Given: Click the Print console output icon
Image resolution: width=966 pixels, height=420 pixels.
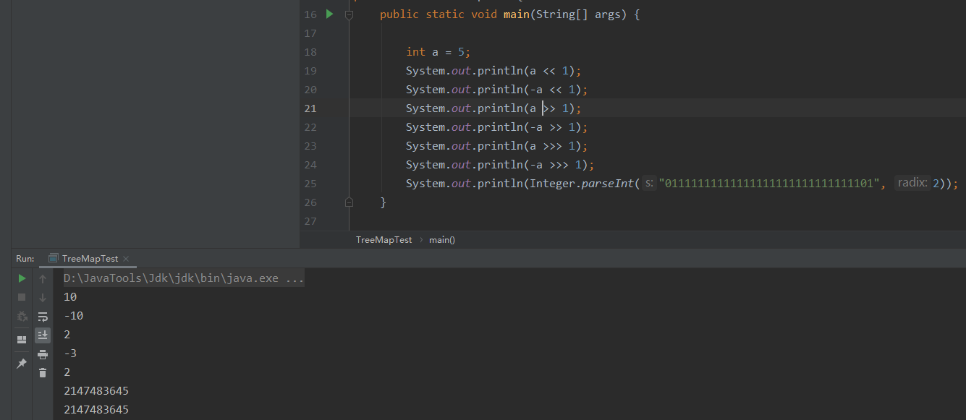Looking at the screenshot, I should 43,354.
